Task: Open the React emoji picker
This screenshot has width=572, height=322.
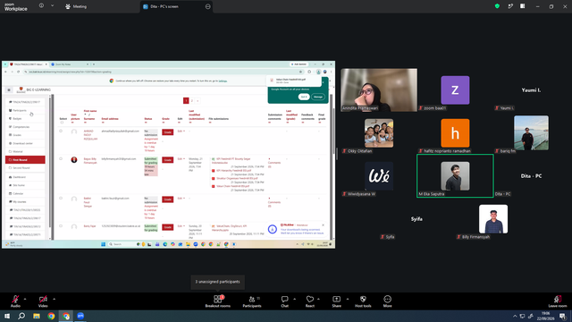Action: pyautogui.click(x=310, y=301)
